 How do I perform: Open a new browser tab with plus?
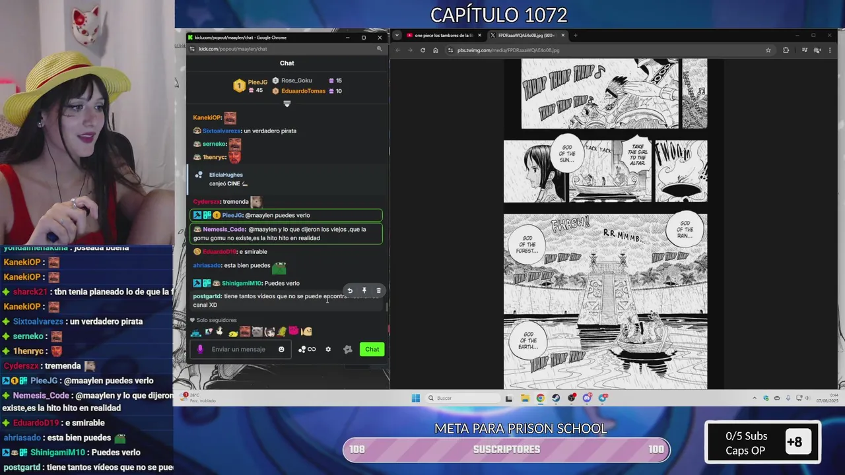(575, 35)
